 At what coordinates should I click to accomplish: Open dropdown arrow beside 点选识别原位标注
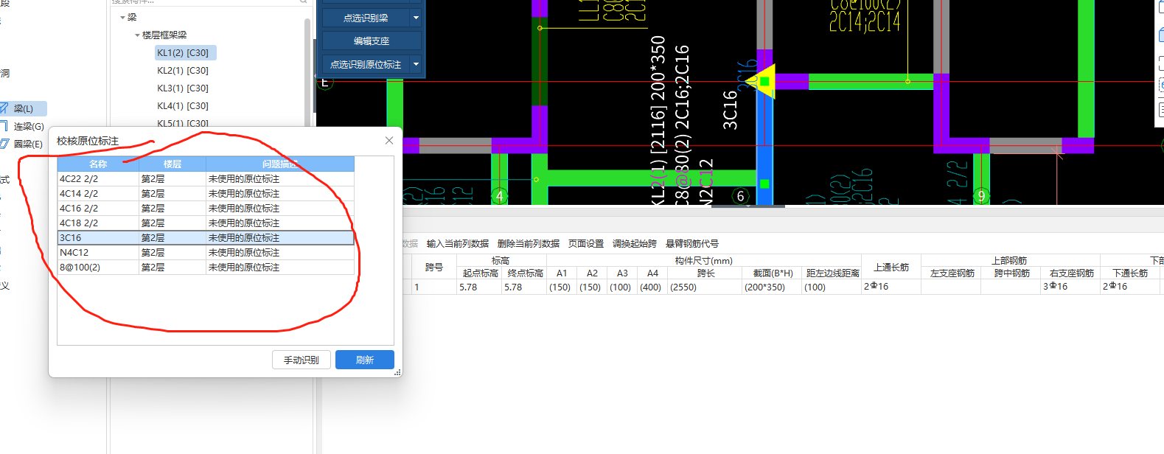416,64
